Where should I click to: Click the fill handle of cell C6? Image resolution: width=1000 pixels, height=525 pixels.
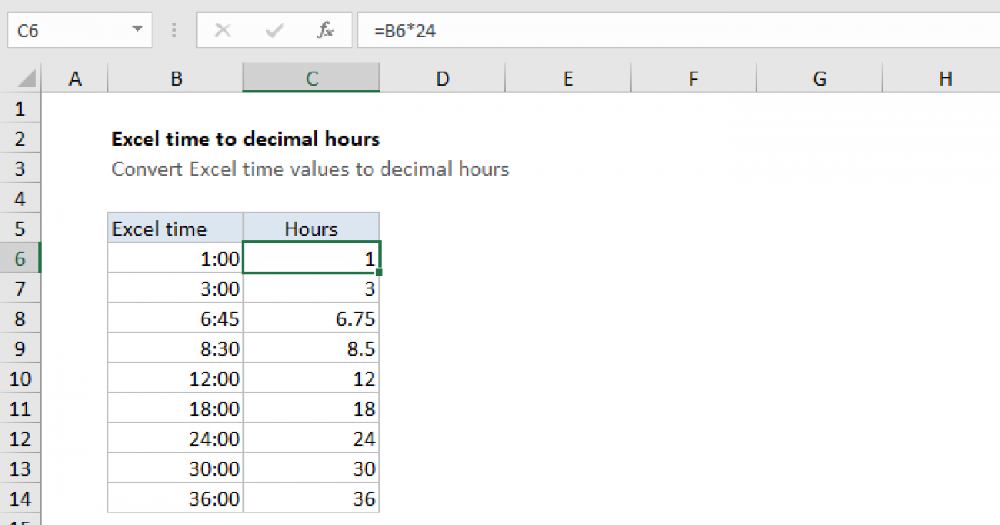[x=380, y=272]
